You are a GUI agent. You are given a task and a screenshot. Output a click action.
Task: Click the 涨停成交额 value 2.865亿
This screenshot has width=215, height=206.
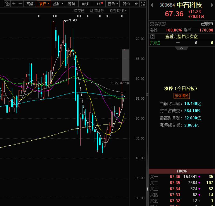(191, 125)
